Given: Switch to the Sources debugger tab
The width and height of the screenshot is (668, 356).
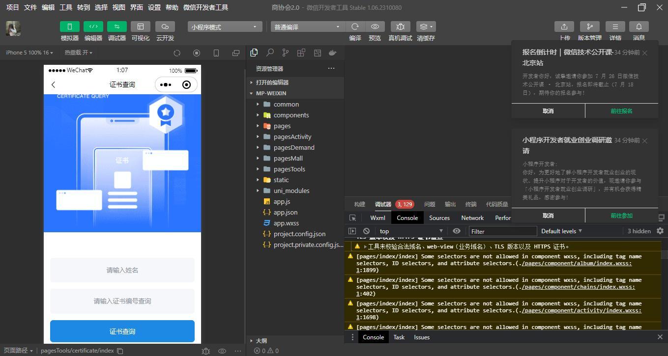Looking at the screenshot, I should point(439,218).
